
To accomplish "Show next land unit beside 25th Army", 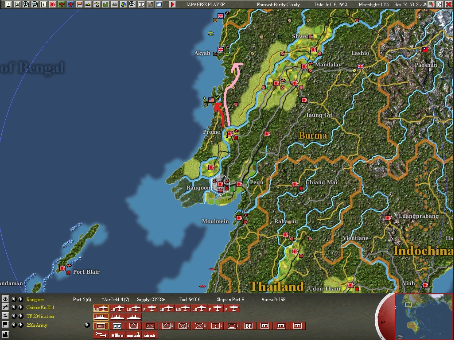I will tap(21, 325).
